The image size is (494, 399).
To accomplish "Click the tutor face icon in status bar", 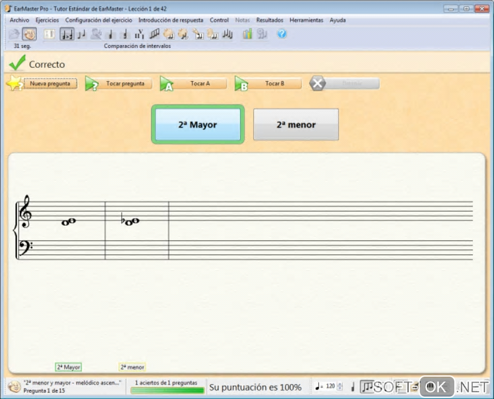I will pos(15,386).
